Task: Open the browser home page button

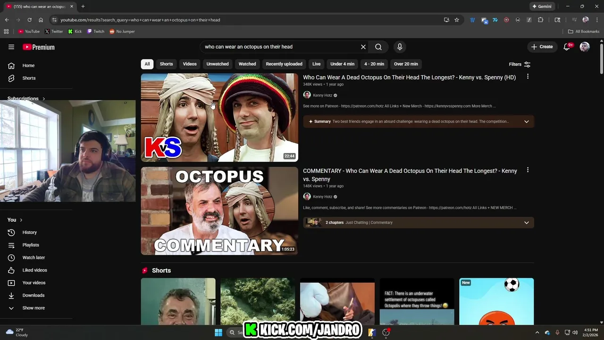Action: [41, 20]
